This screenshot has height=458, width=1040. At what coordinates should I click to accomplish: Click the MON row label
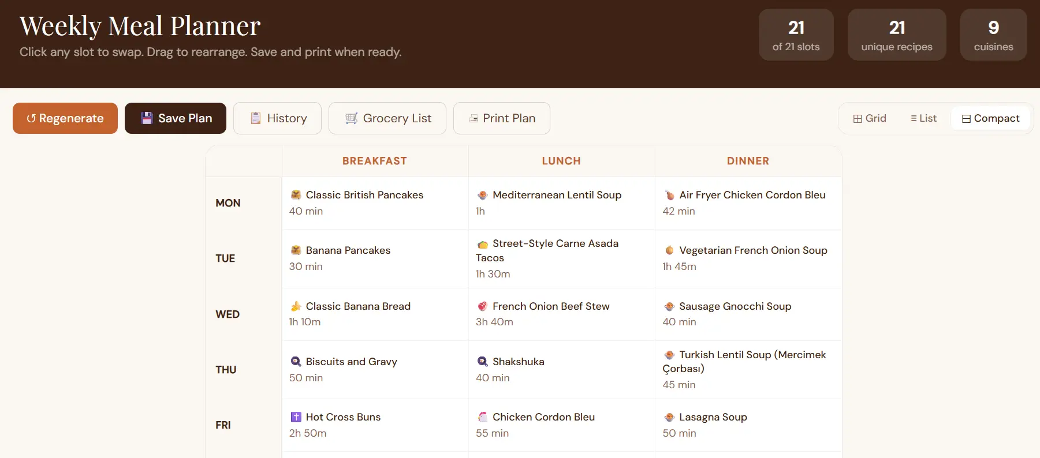pyautogui.click(x=228, y=203)
